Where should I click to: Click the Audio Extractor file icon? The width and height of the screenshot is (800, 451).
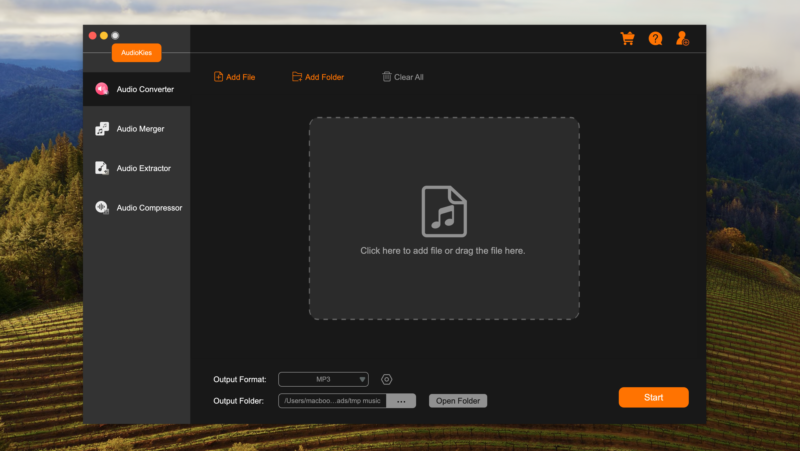102,168
